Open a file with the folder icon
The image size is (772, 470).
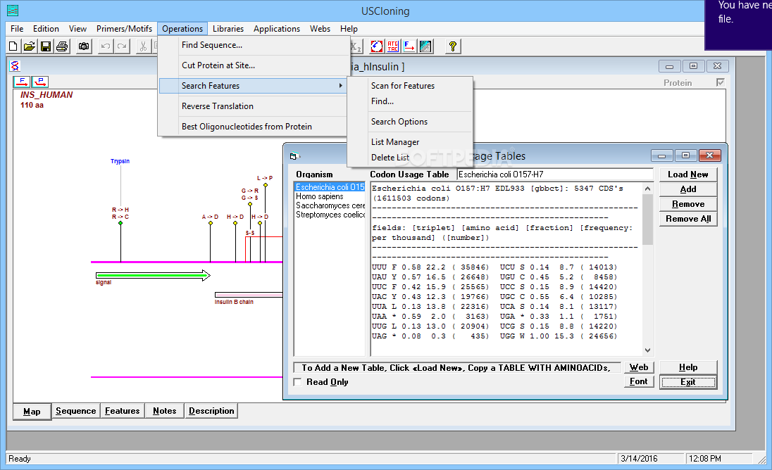point(30,46)
